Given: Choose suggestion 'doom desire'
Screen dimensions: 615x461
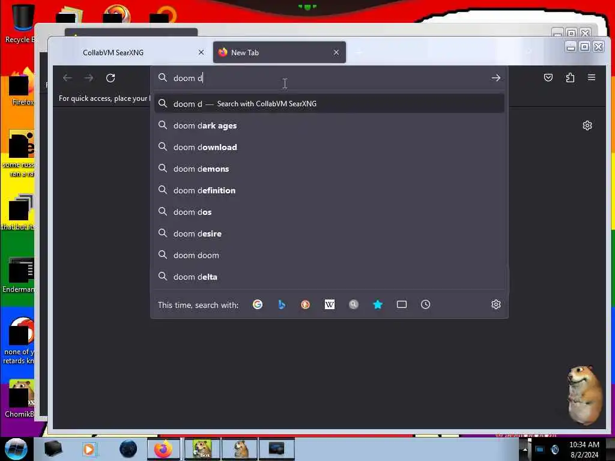Looking at the screenshot, I should click(x=329, y=234).
